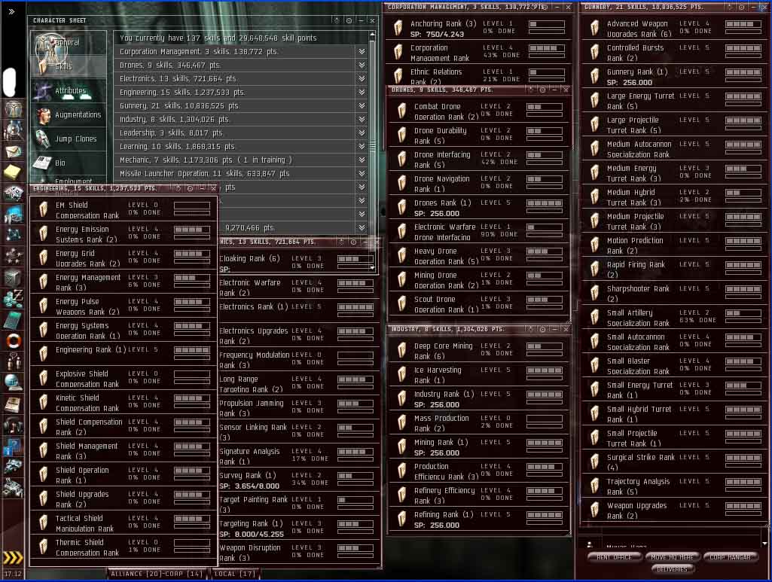Click the circle options icon on Drones window
The width and height of the screenshot is (772, 582).
[542, 90]
